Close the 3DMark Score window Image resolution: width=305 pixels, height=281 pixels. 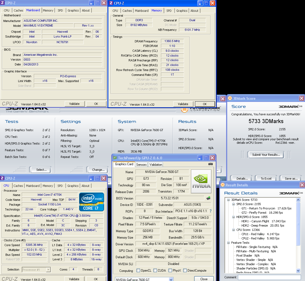pos(302,98)
